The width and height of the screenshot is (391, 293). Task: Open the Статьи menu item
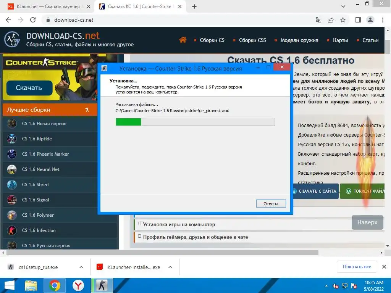coord(370,40)
